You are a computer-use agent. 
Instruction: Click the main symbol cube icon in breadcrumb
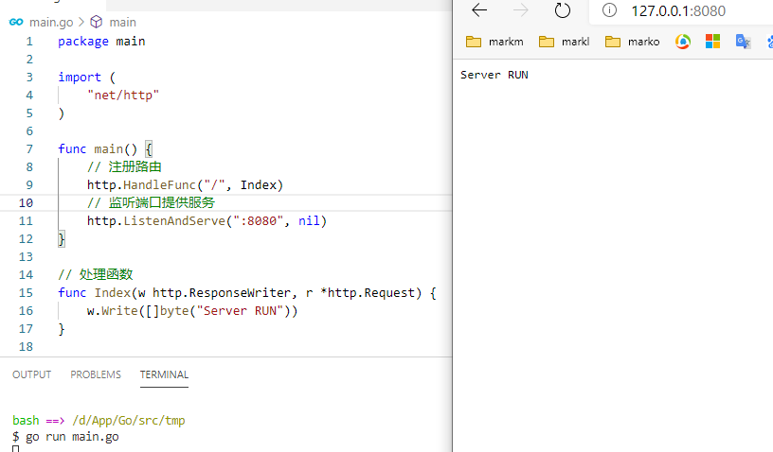(96, 22)
